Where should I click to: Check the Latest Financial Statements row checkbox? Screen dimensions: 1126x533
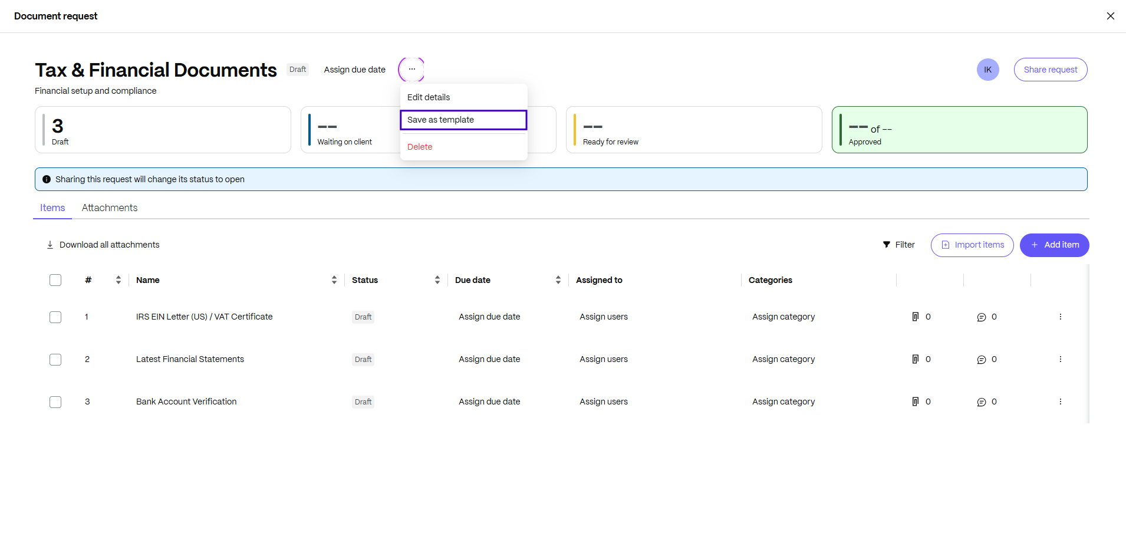click(55, 359)
